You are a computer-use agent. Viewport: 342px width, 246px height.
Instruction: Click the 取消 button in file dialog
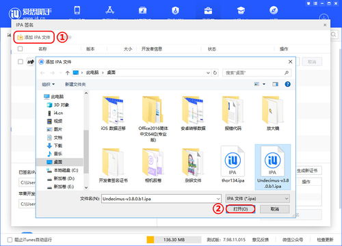pyautogui.click(x=274, y=209)
